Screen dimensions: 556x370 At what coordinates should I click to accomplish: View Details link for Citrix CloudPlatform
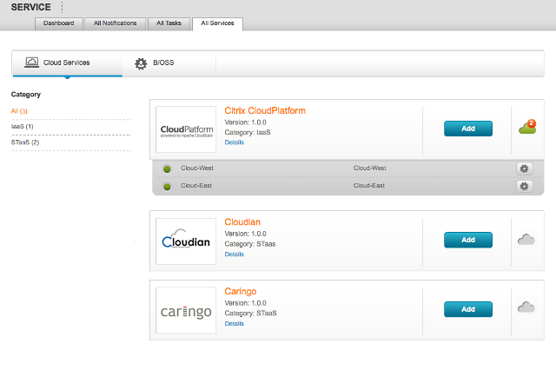click(x=235, y=142)
